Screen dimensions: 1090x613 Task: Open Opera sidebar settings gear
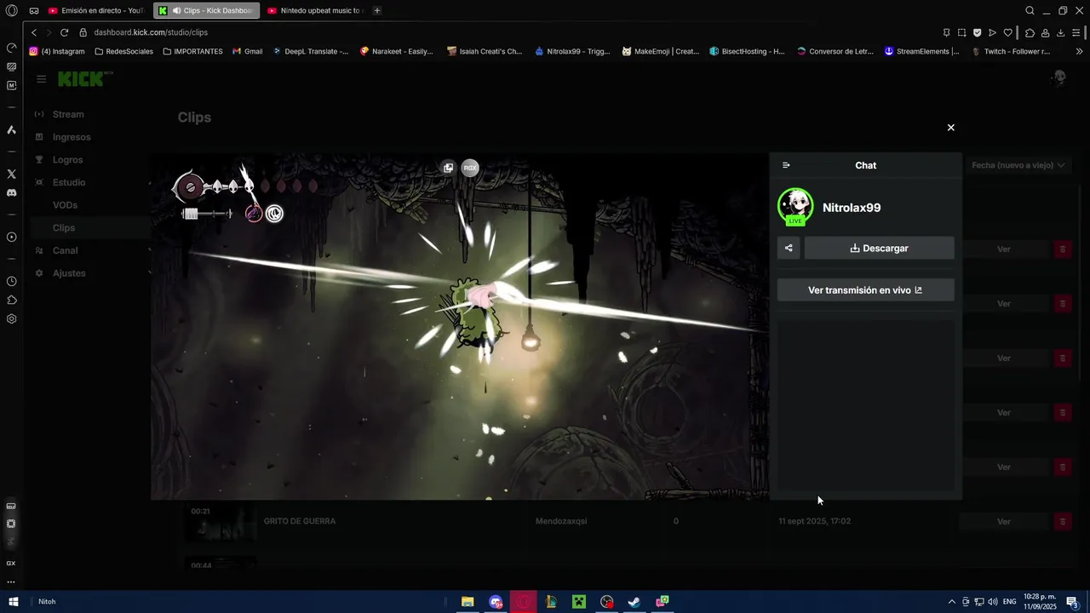[x=11, y=319]
